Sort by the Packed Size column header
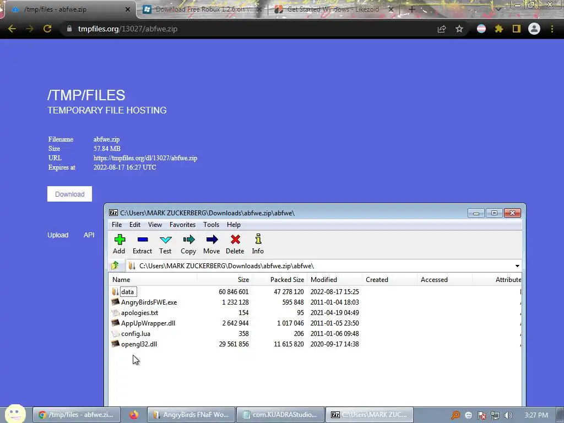The width and height of the screenshot is (564, 423). (x=279, y=279)
